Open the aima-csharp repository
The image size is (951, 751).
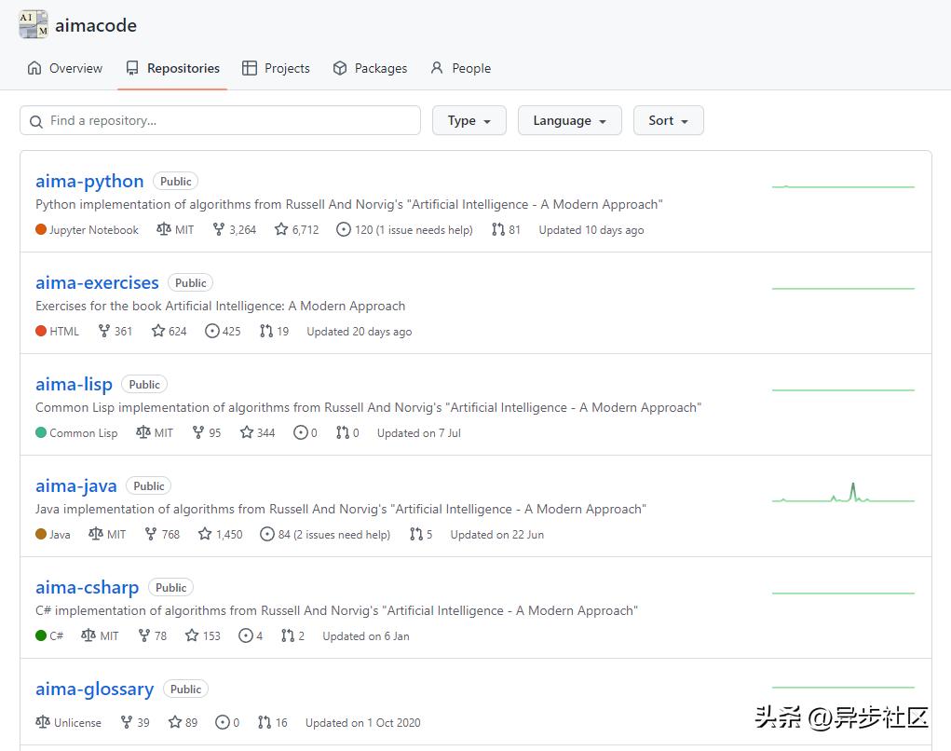88,587
